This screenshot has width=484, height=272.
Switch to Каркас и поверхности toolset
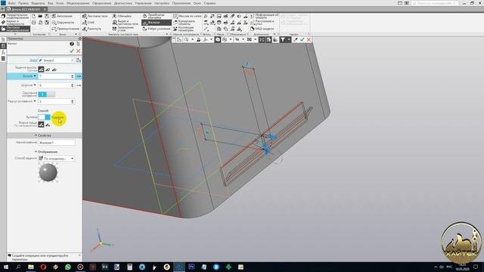pyautogui.click(x=14, y=22)
